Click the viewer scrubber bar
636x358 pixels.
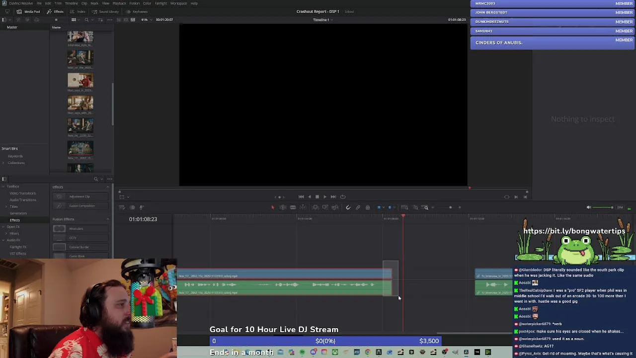pos(323,188)
